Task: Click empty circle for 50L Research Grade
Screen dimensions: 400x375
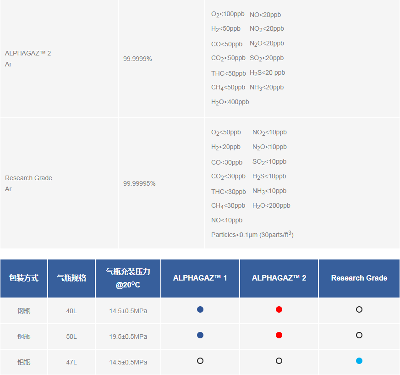Action: point(359,335)
